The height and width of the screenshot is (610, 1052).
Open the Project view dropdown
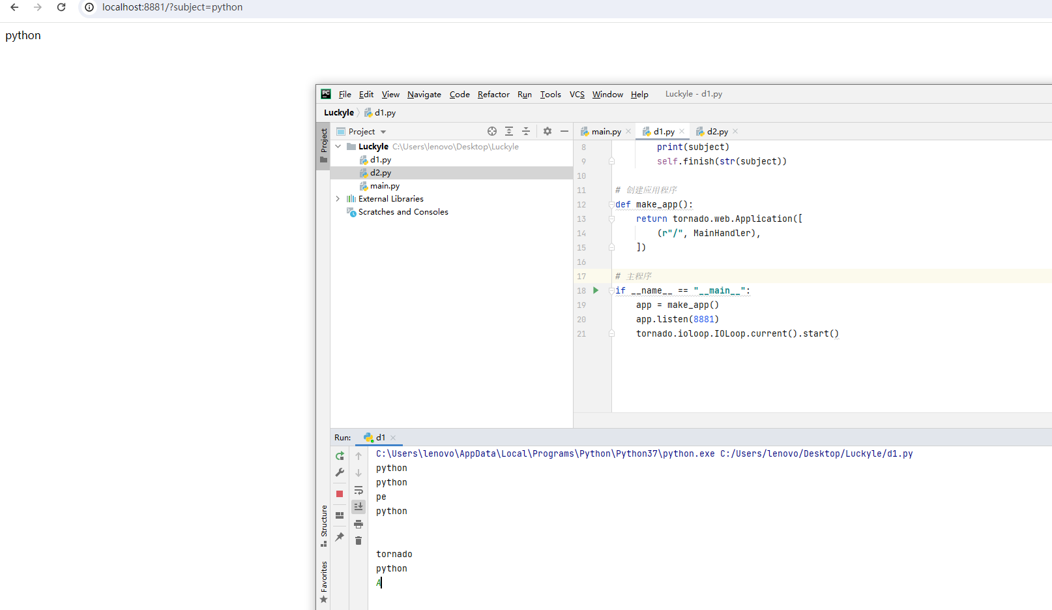[383, 132]
